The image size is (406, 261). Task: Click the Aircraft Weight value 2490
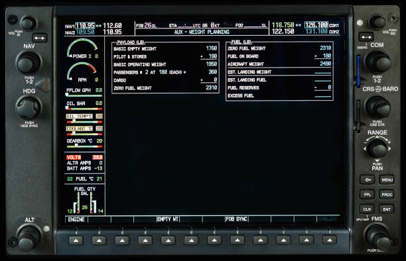tap(326, 64)
